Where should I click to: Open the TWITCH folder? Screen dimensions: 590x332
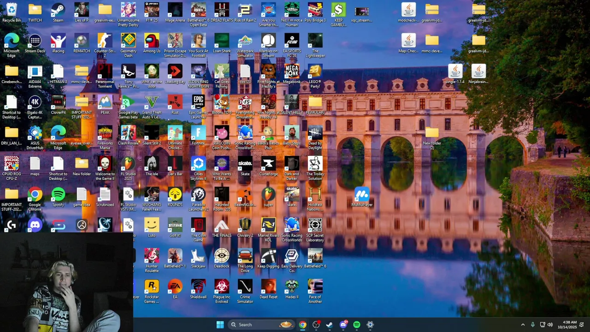(x=35, y=12)
